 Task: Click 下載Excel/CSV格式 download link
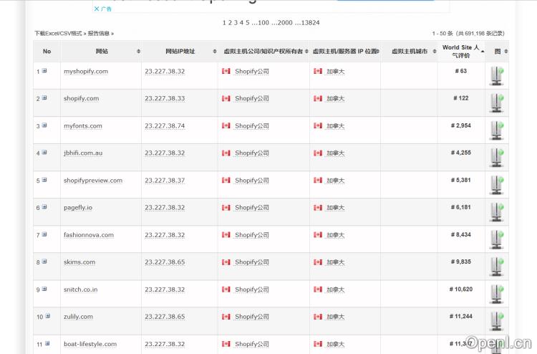click(x=57, y=34)
